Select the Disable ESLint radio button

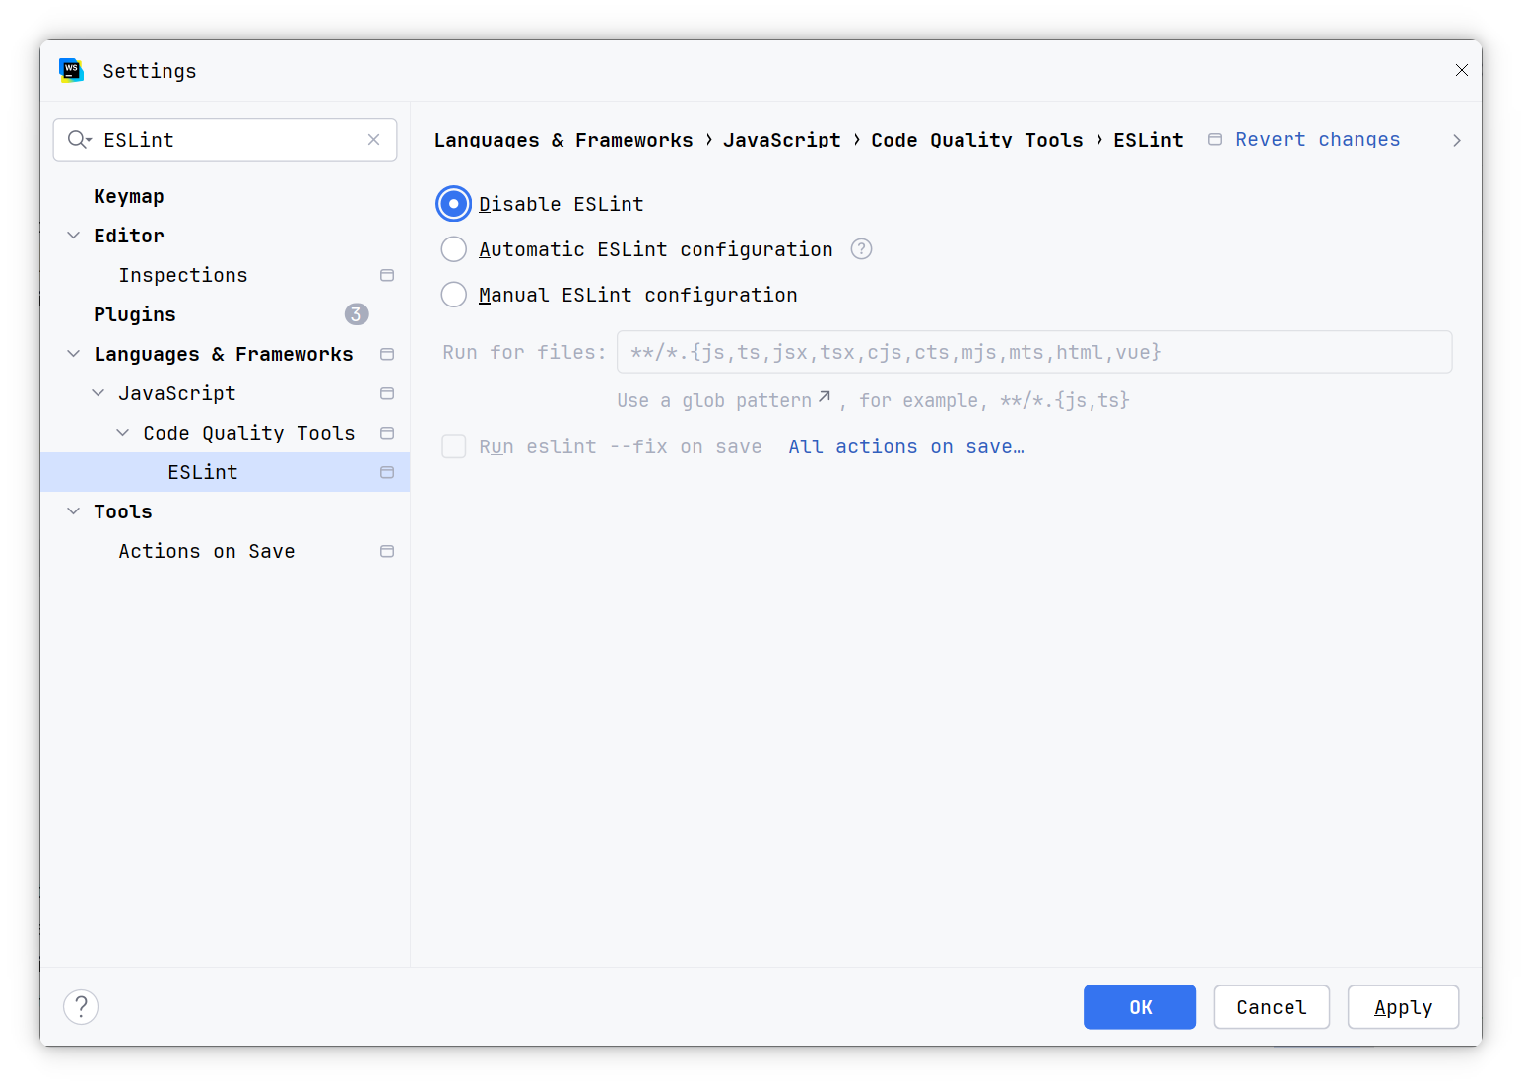tap(453, 204)
